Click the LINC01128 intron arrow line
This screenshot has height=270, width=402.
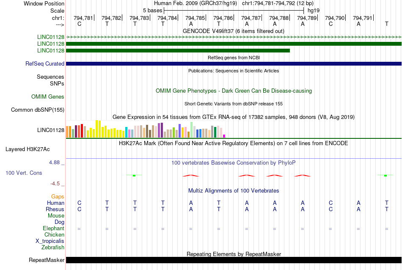pos(234,37)
